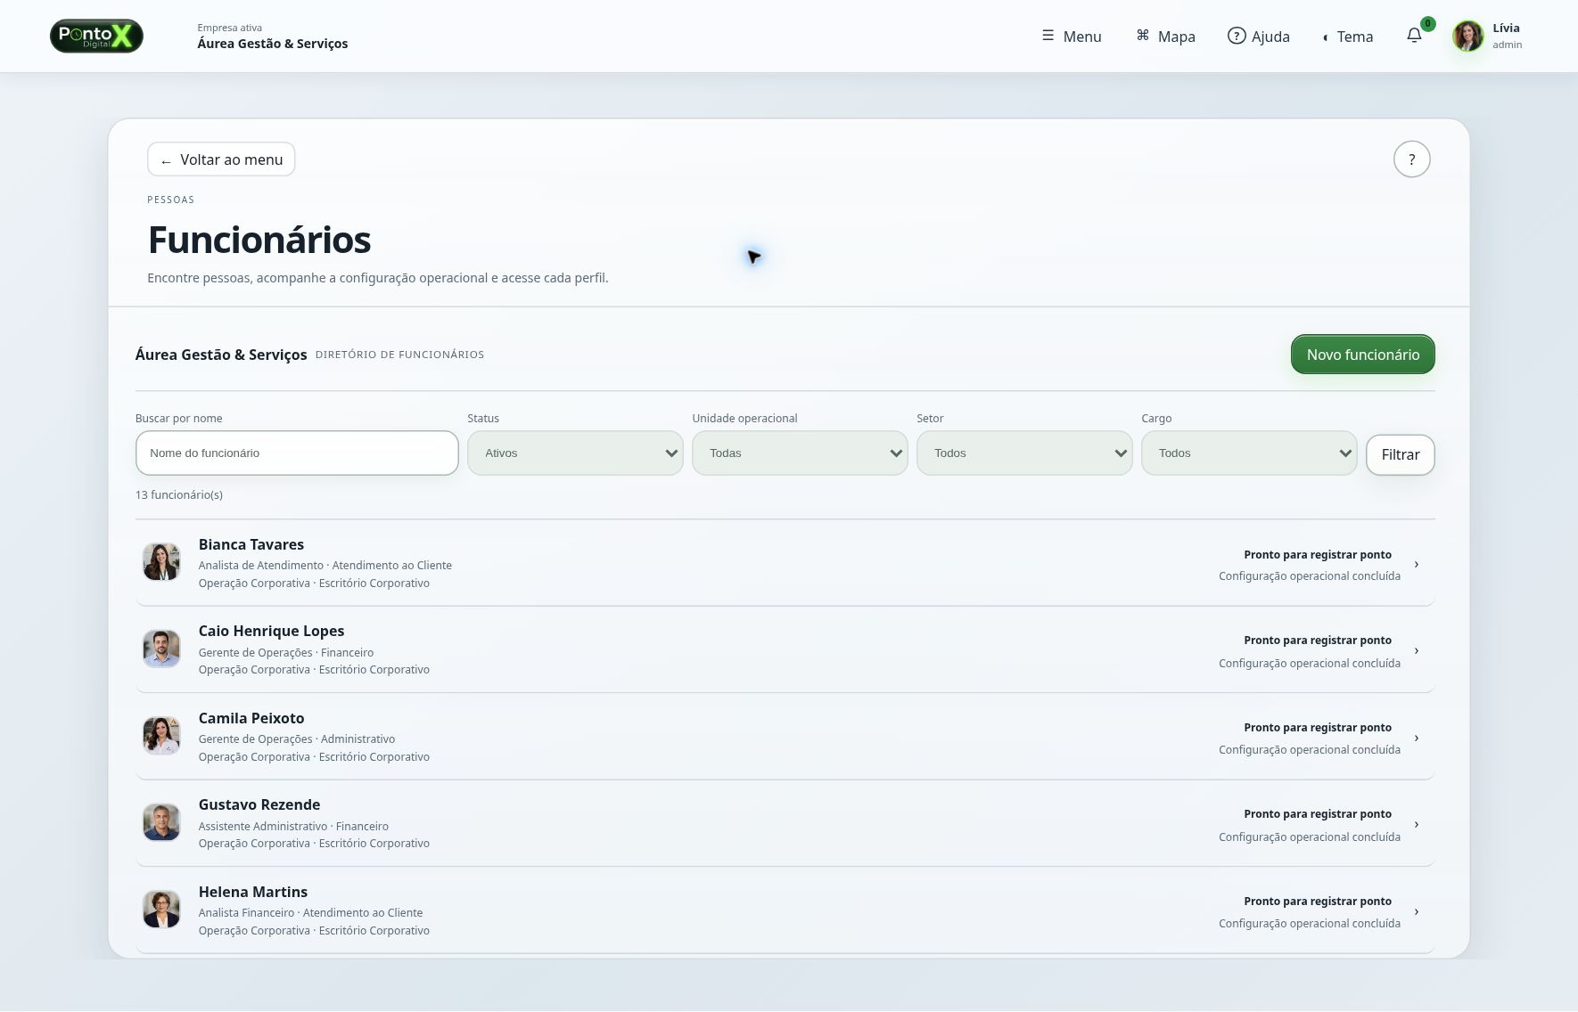Click 'Configuração operacional concluída' on Gustavo Rezende's row

coord(1310,837)
